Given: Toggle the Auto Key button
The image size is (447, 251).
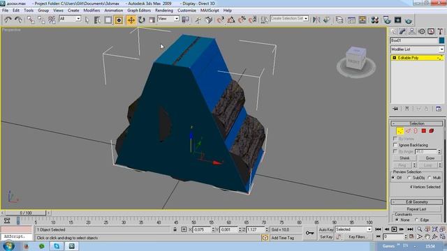Looking at the screenshot, I should (x=326, y=229).
